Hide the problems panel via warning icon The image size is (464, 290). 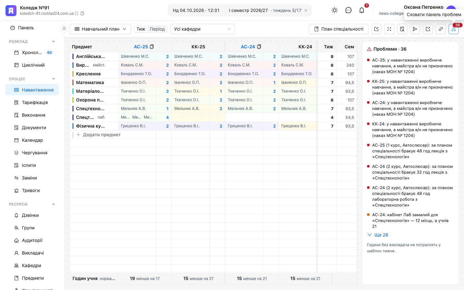tap(454, 29)
